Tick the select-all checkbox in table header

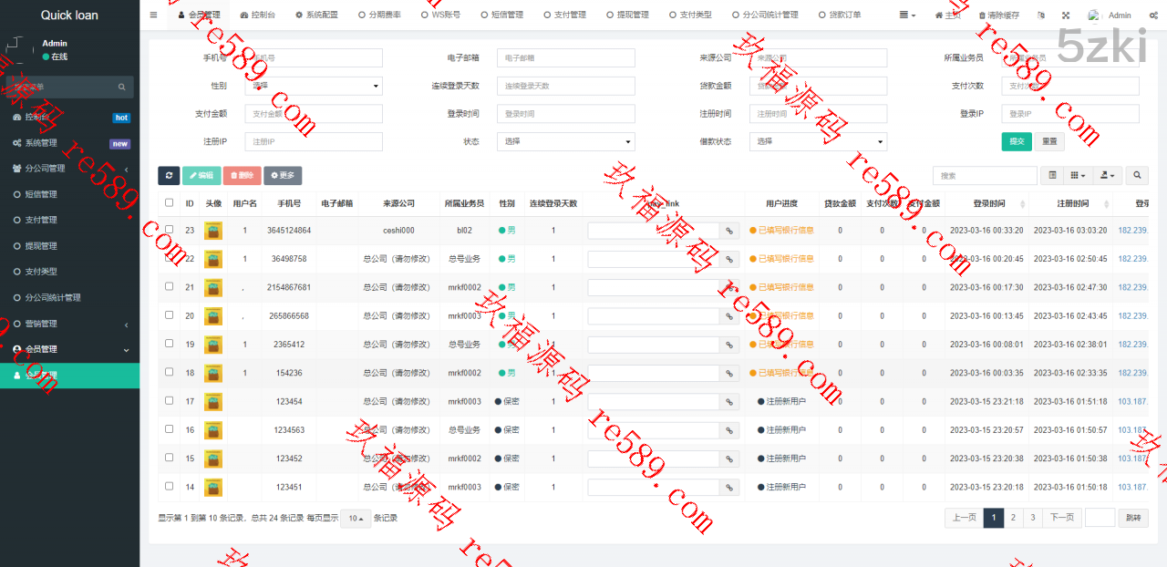[169, 203]
